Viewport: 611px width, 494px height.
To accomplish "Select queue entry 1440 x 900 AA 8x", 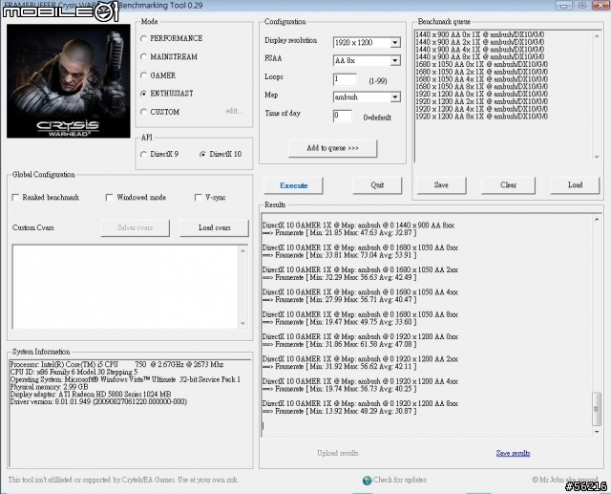I will click(x=480, y=57).
